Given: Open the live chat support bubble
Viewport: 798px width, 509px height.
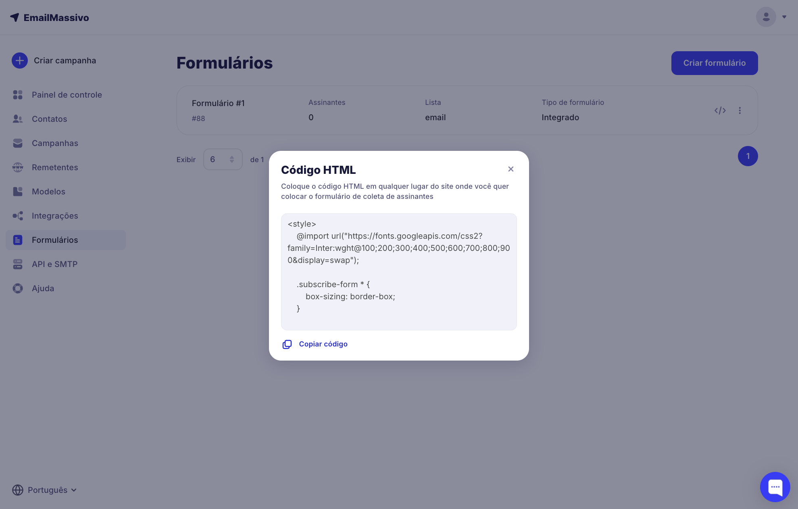Looking at the screenshot, I should pyautogui.click(x=775, y=487).
